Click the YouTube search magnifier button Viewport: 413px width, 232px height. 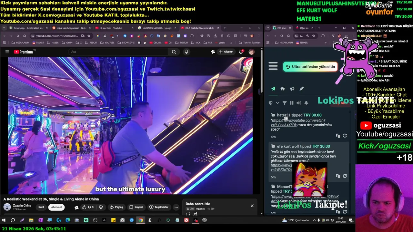pos(174,52)
